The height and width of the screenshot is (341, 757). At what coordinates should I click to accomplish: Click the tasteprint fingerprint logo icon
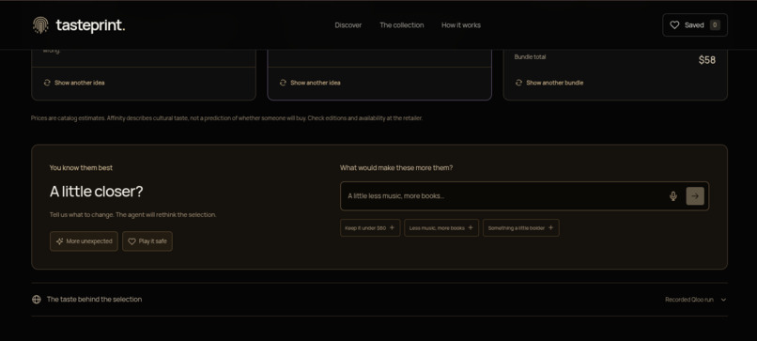click(x=40, y=25)
